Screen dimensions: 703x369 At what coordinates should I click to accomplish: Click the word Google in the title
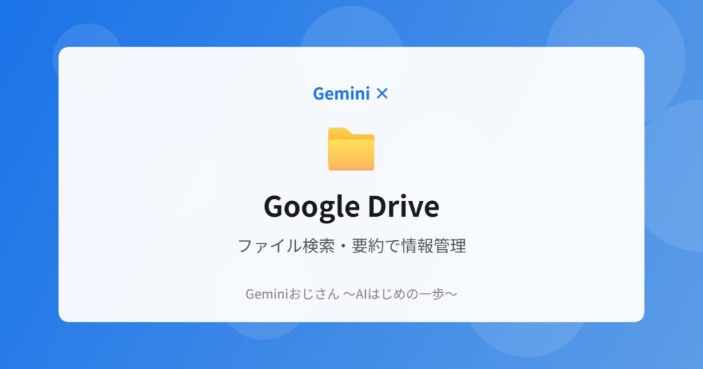312,206
